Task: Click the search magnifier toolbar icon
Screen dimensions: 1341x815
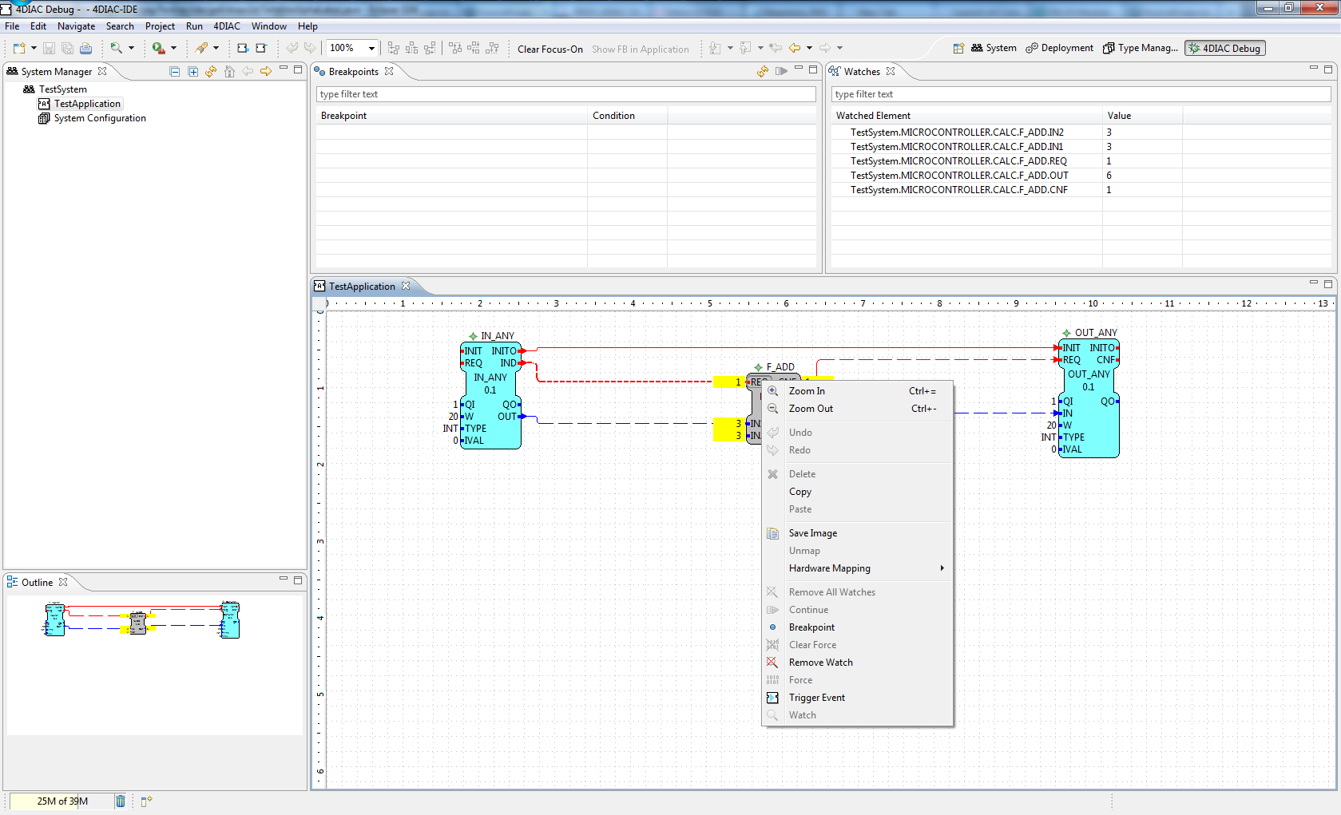Action: pos(117,49)
